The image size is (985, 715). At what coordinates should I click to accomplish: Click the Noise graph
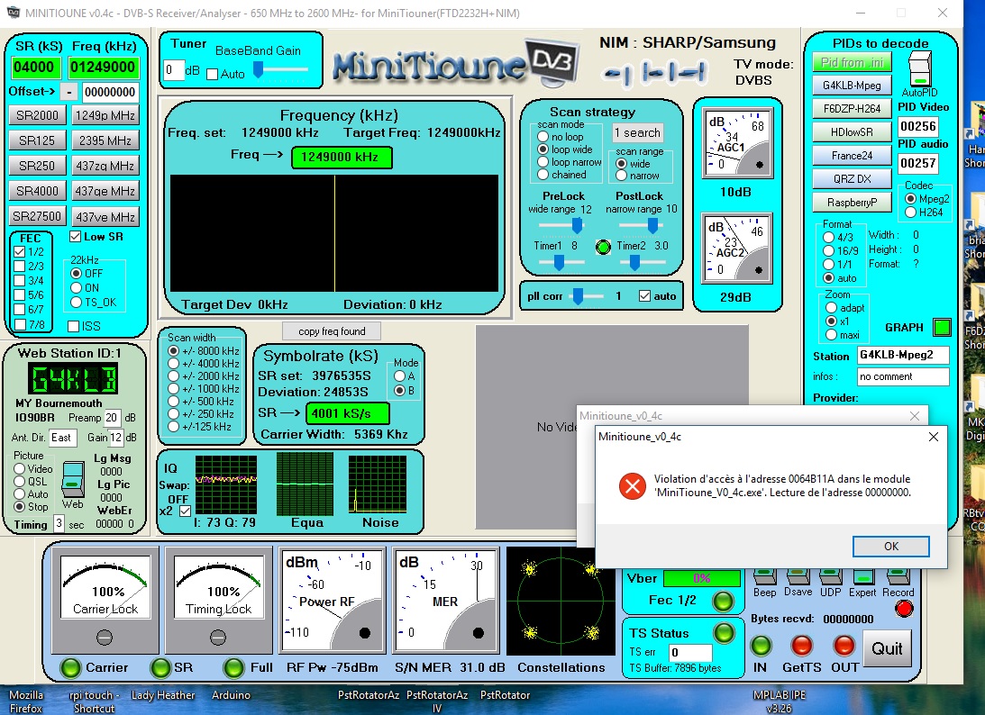click(x=379, y=483)
